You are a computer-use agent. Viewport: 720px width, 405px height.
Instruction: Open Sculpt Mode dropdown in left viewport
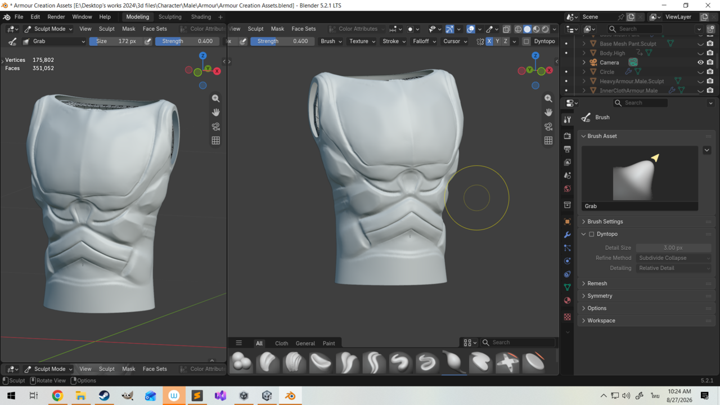[48, 29]
